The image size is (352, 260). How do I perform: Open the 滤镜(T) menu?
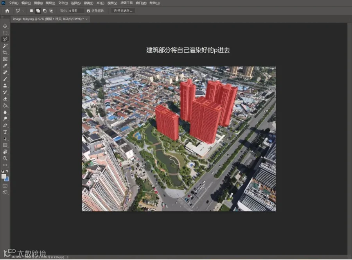[x=88, y=3]
